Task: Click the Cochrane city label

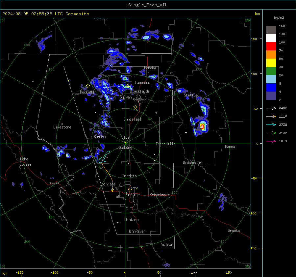Action: [x=108, y=184]
